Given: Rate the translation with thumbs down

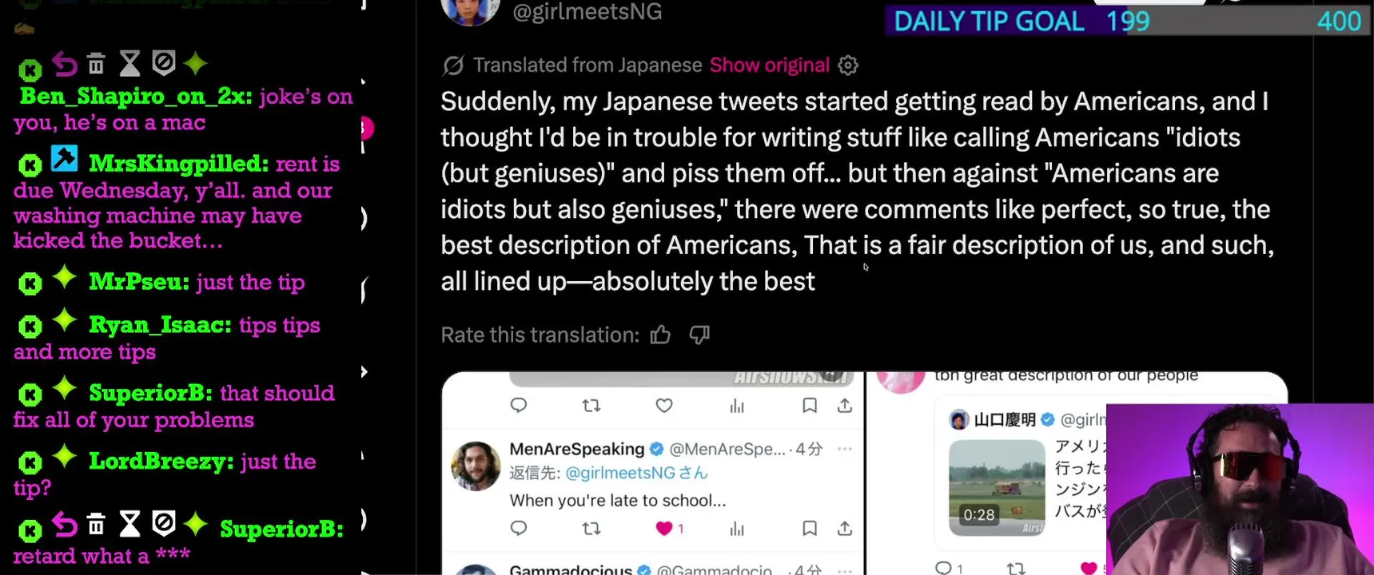Looking at the screenshot, I should (699, 335).
